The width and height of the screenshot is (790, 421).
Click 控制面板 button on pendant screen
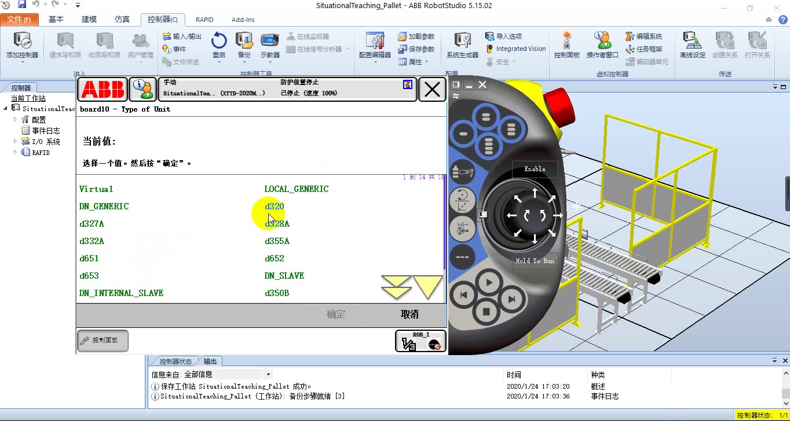pos(103,341)
